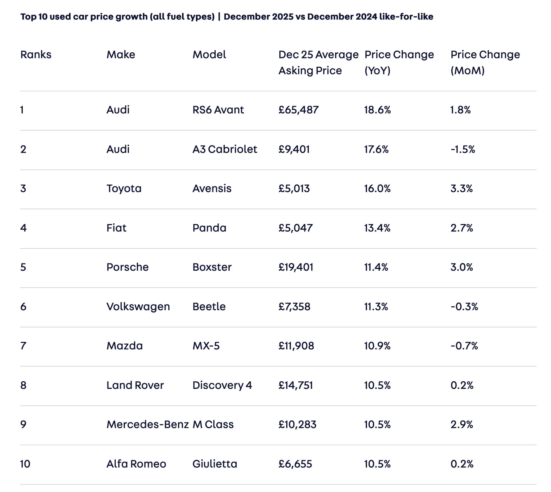Screen dimensions: 551x492
Task: Click the Price Change (MoM) header
Action: click(x=485, y=62)
